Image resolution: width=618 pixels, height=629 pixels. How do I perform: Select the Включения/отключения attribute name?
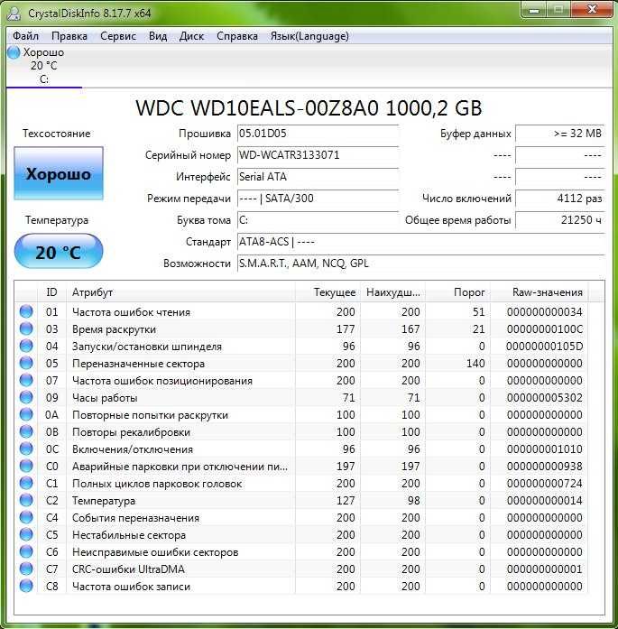pos(133,449)
